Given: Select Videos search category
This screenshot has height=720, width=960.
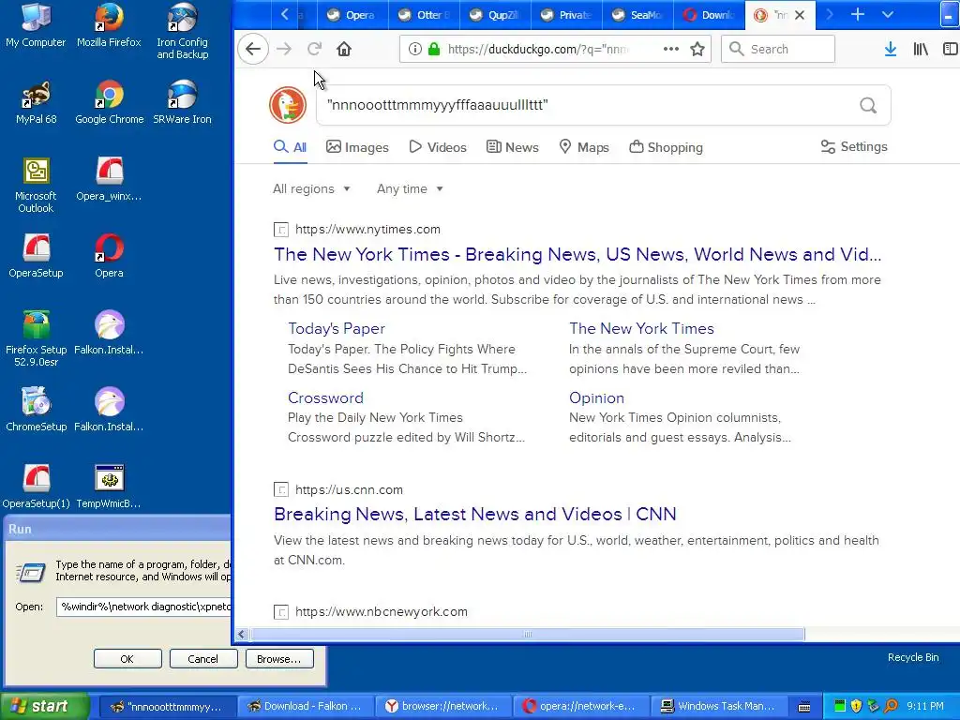Looking at the screenshot, I should [x=438, y=147].
